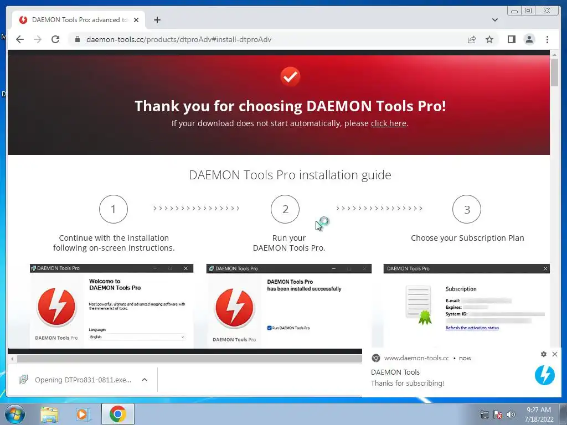Close the DAEMON Tools Pro tab
The height and width of the screenshot is (425, 567).
point(136,20)
